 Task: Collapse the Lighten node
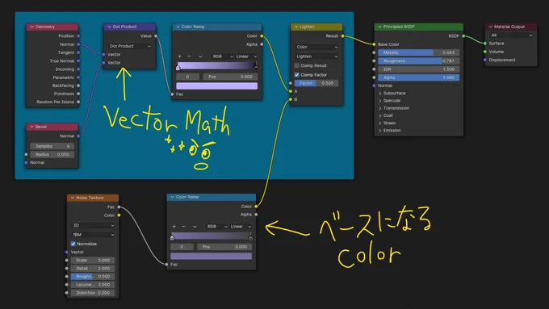click(296, 27)
